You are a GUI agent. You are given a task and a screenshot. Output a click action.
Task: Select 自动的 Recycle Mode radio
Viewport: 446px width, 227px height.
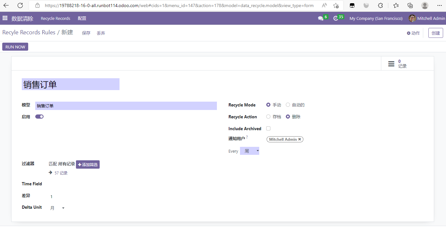[x=288, y=105]
